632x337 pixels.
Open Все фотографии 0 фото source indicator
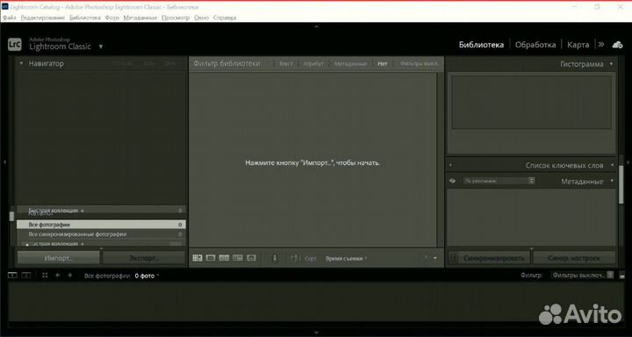pos(121,276)
